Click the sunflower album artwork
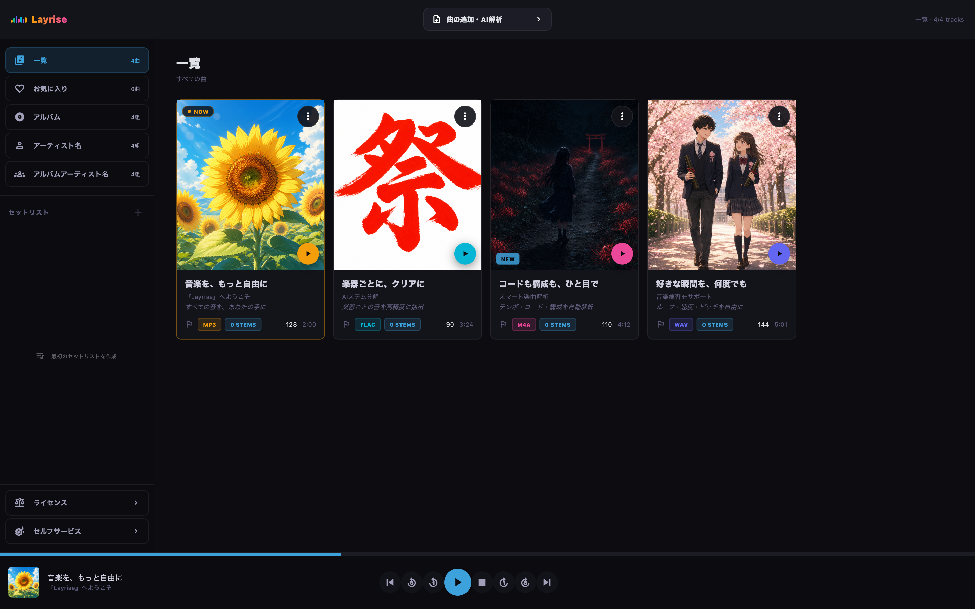 pos(250,185)
